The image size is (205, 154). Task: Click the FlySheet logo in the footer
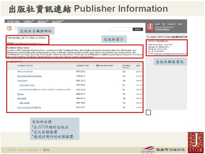148,149
